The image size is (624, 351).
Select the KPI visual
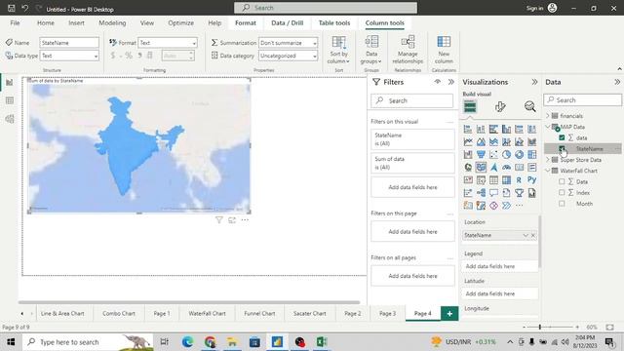click(468, 179)
